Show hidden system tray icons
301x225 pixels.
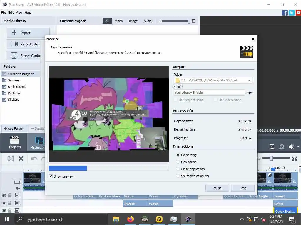click(242, 219)
